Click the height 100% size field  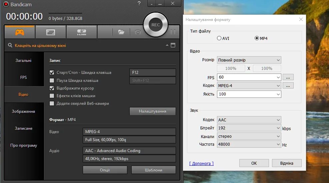[267, 69]
